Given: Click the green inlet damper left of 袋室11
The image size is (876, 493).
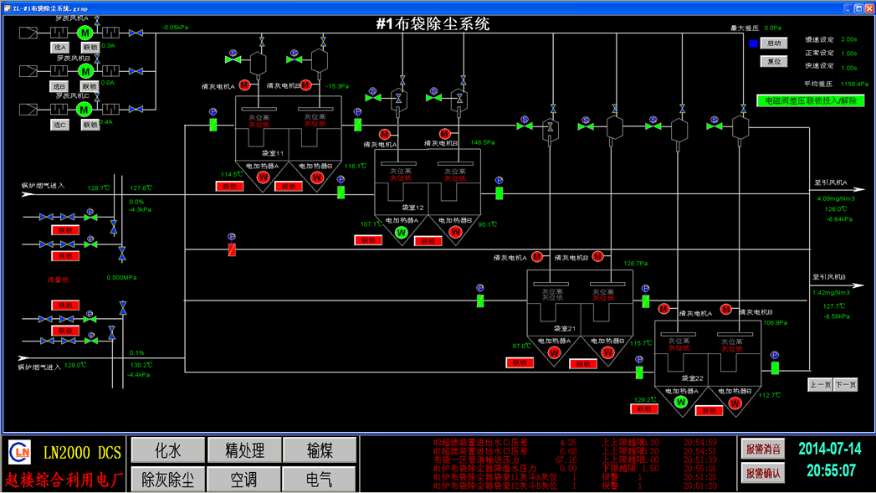Looking at the screenshot, I should (x=213, y=125).
